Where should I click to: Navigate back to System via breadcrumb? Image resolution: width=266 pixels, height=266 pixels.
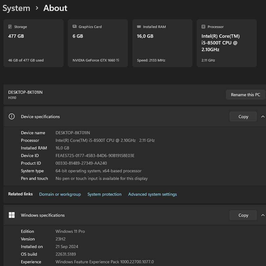pos(16,8)
